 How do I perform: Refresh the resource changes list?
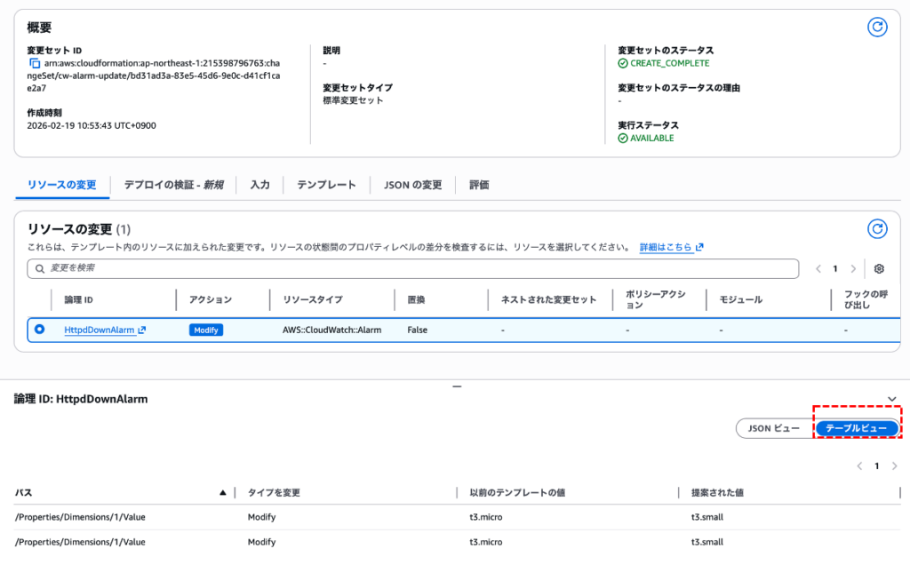(x=877, y=229)
